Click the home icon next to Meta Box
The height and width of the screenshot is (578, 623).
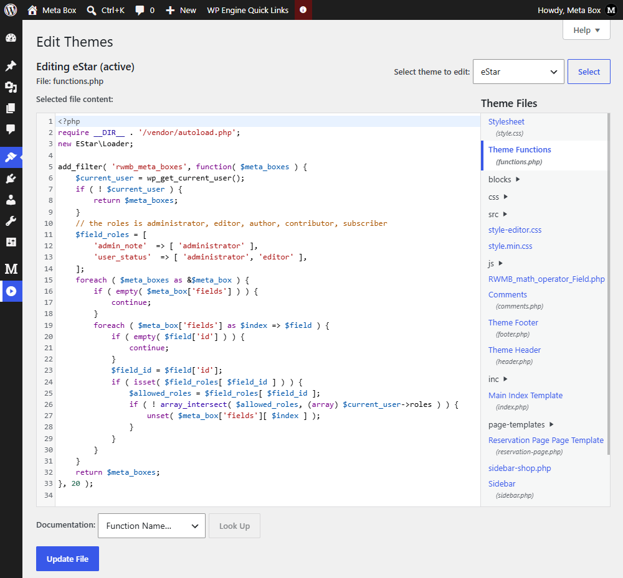[32, 11]
